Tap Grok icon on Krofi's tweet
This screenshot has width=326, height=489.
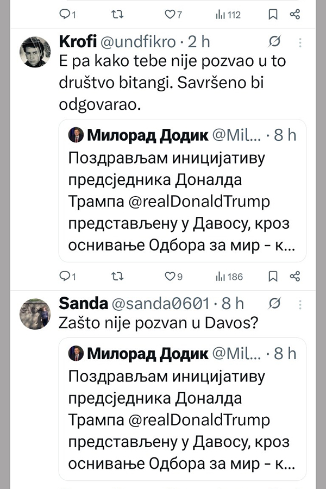coord(275,42)
